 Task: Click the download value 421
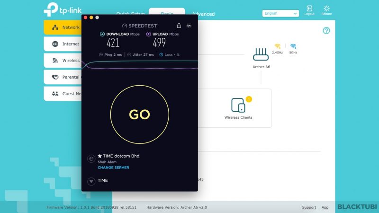point(113,43)
